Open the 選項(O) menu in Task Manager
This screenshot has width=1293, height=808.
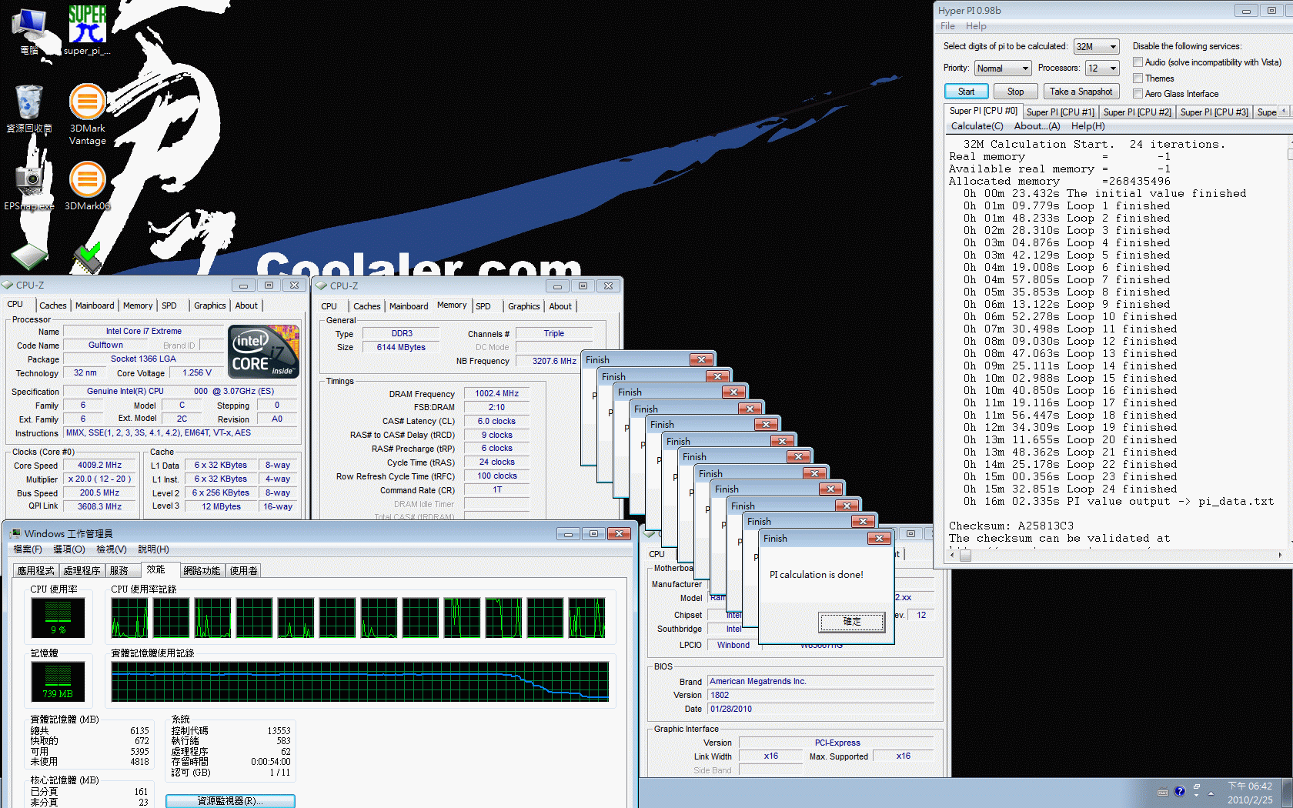[x=69, y=549]
